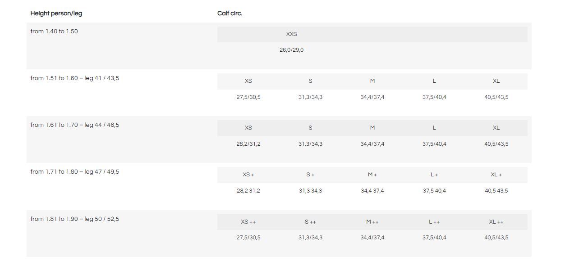Click the L + size label

click(x=434, y=175)
